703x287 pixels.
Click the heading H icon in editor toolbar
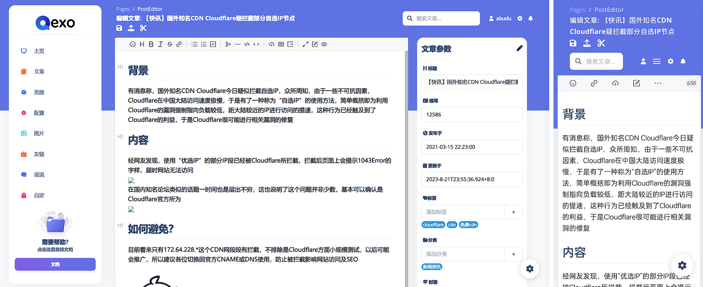[x=142, y=44]
